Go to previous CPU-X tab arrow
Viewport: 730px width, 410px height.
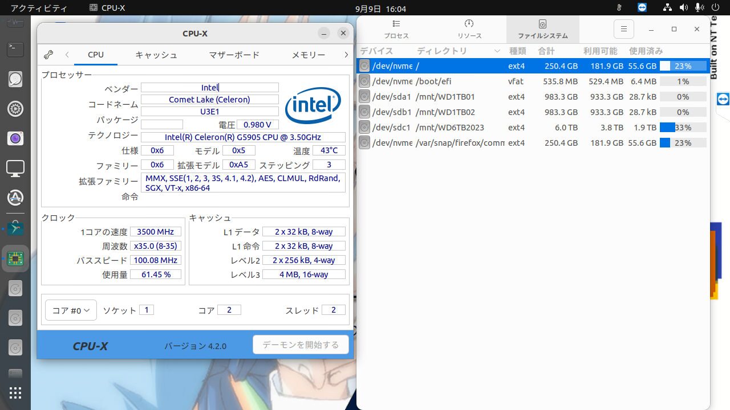tap(67, 55)
